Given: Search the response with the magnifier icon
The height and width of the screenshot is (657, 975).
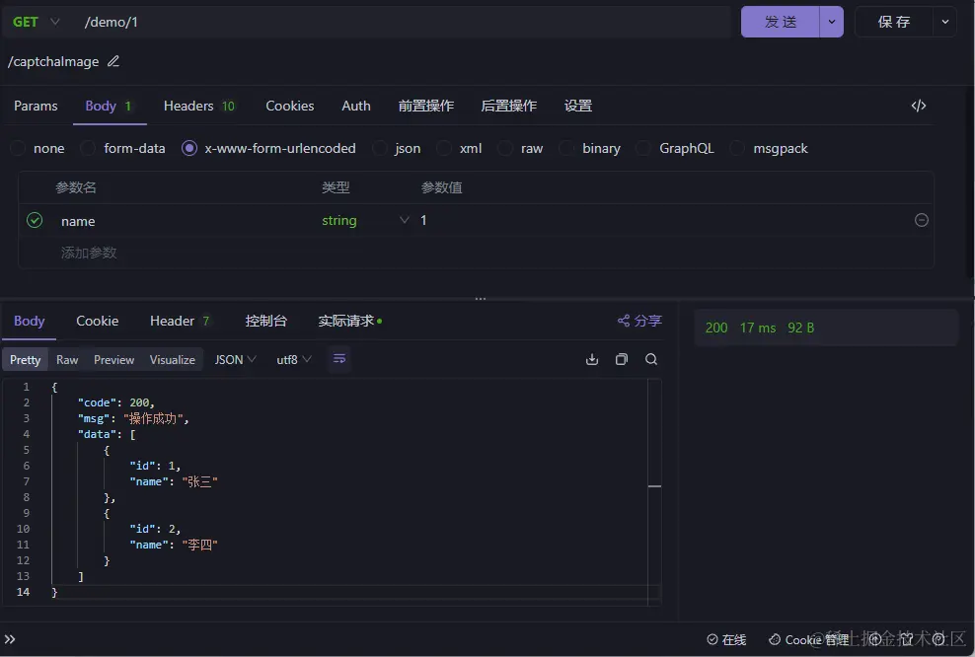Looking at the screenshot, I should pyautogui.click(x=651, y=359).
